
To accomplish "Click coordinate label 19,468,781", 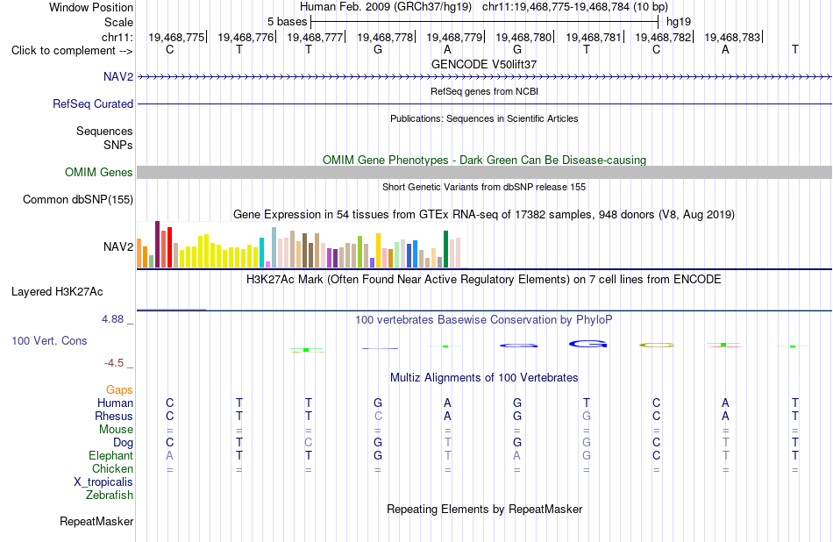I will coord(594,37).
